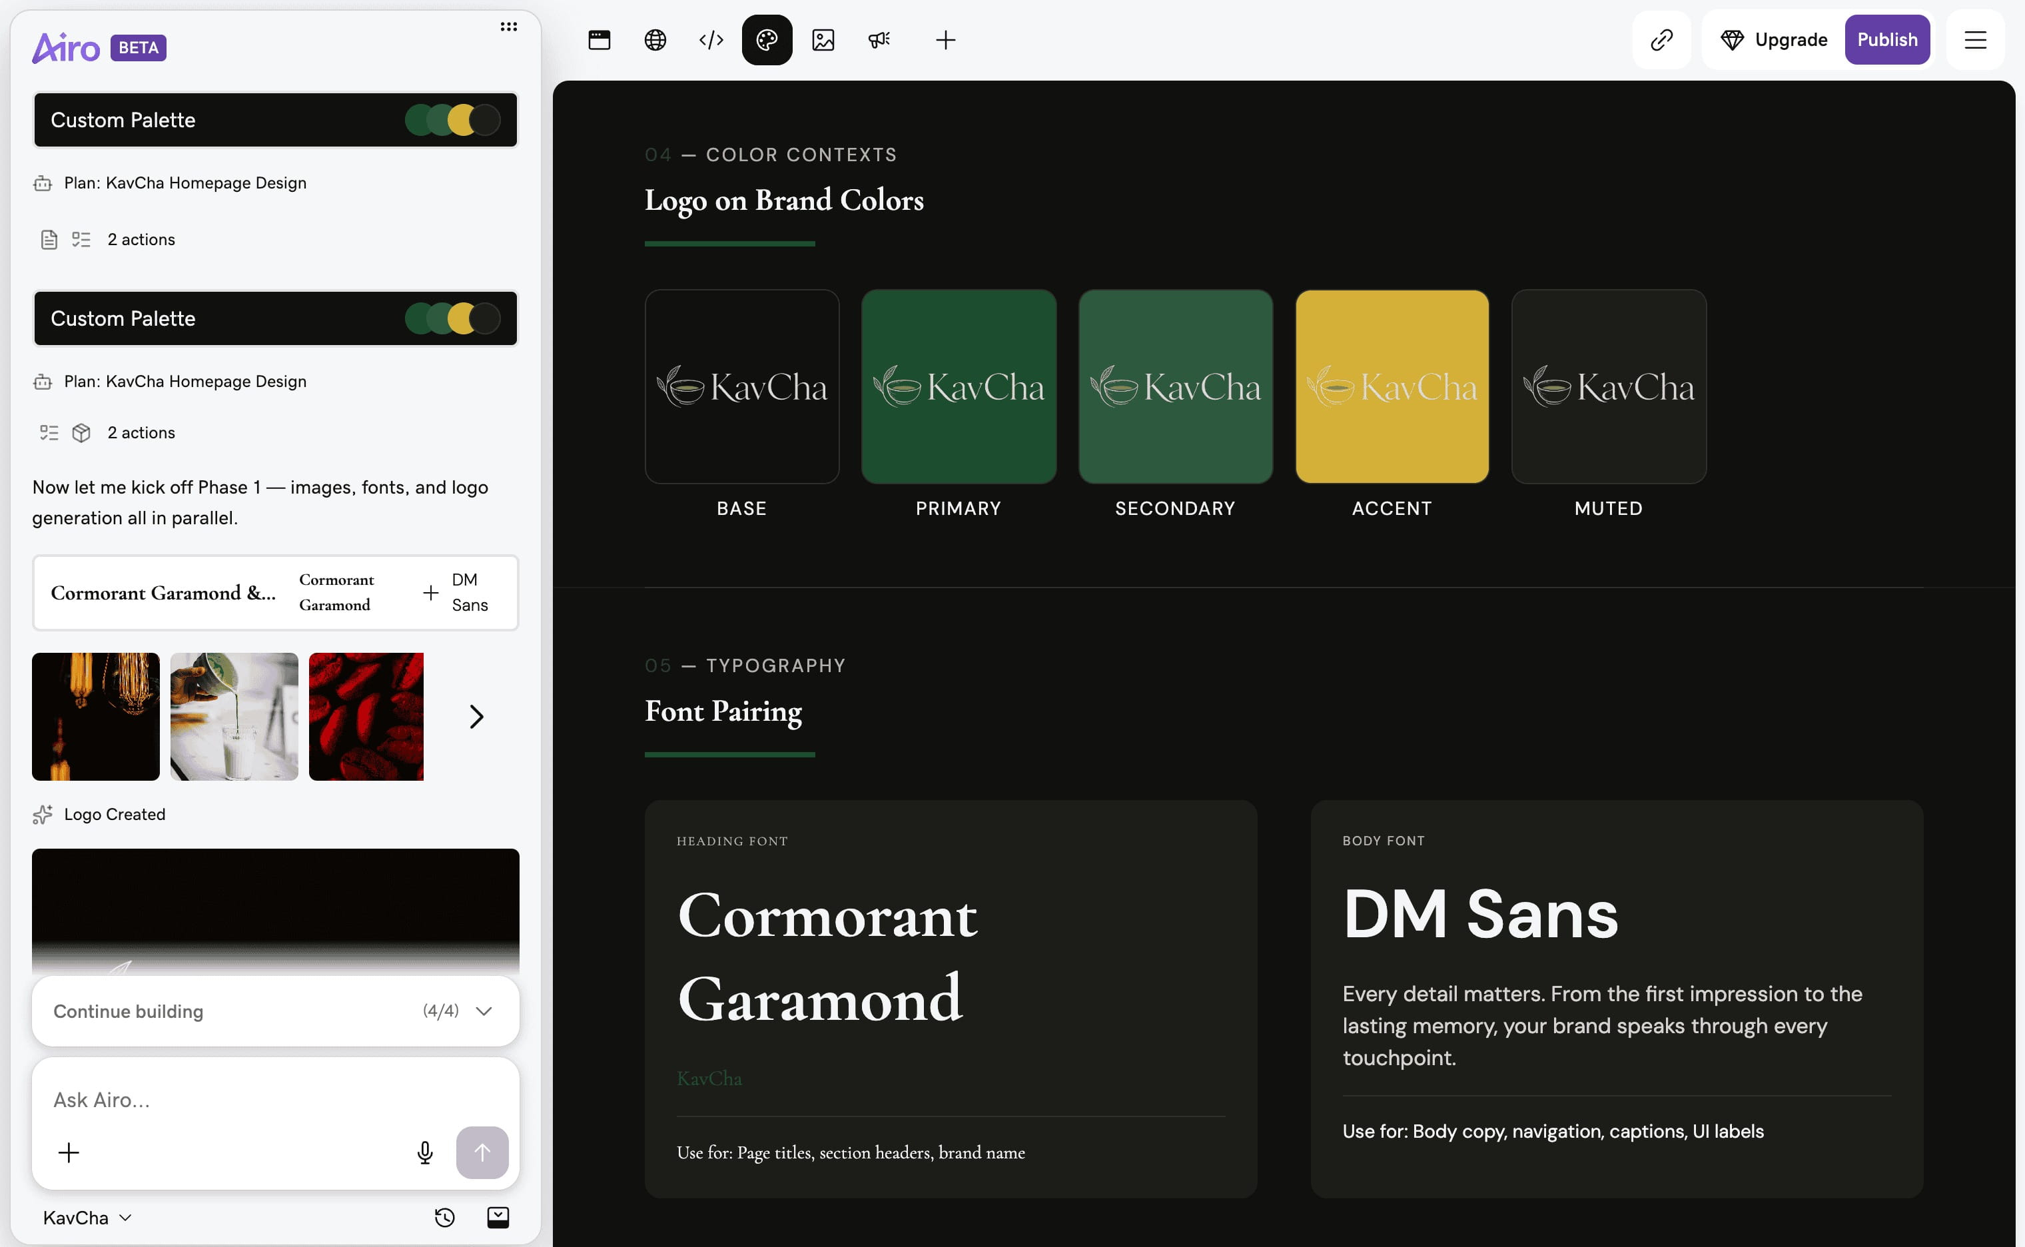Open the image media icon
Screen dimensions: 2025x1247
pyautogui.click(x=823, y=39)
